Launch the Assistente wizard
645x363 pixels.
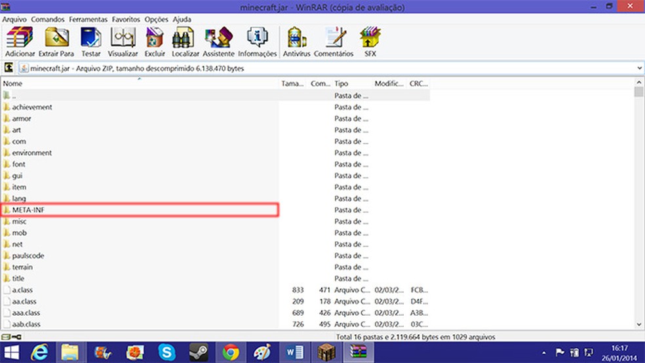click(218, 41)
